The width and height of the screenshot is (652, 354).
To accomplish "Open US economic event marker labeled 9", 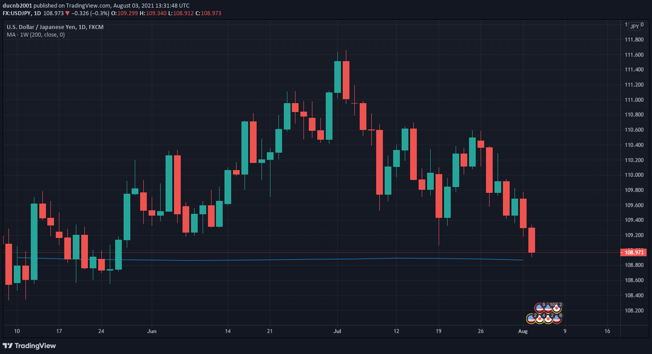I will [x=540, y=308].
